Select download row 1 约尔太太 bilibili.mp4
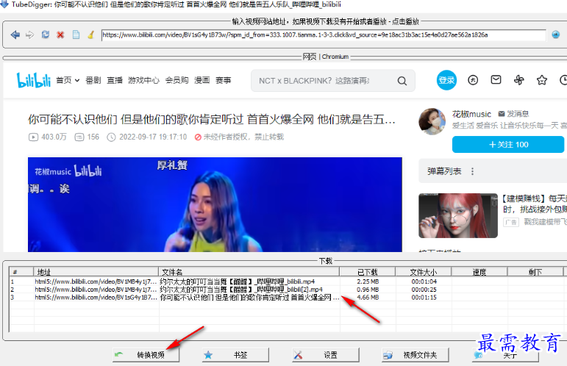Viewport: 567px width, 366px height. 285,281
